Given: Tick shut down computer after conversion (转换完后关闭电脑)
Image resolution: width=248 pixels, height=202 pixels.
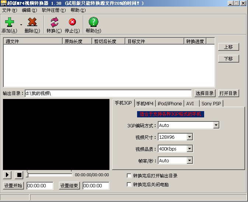Looking at the screenshot, I should coord(129,185).
